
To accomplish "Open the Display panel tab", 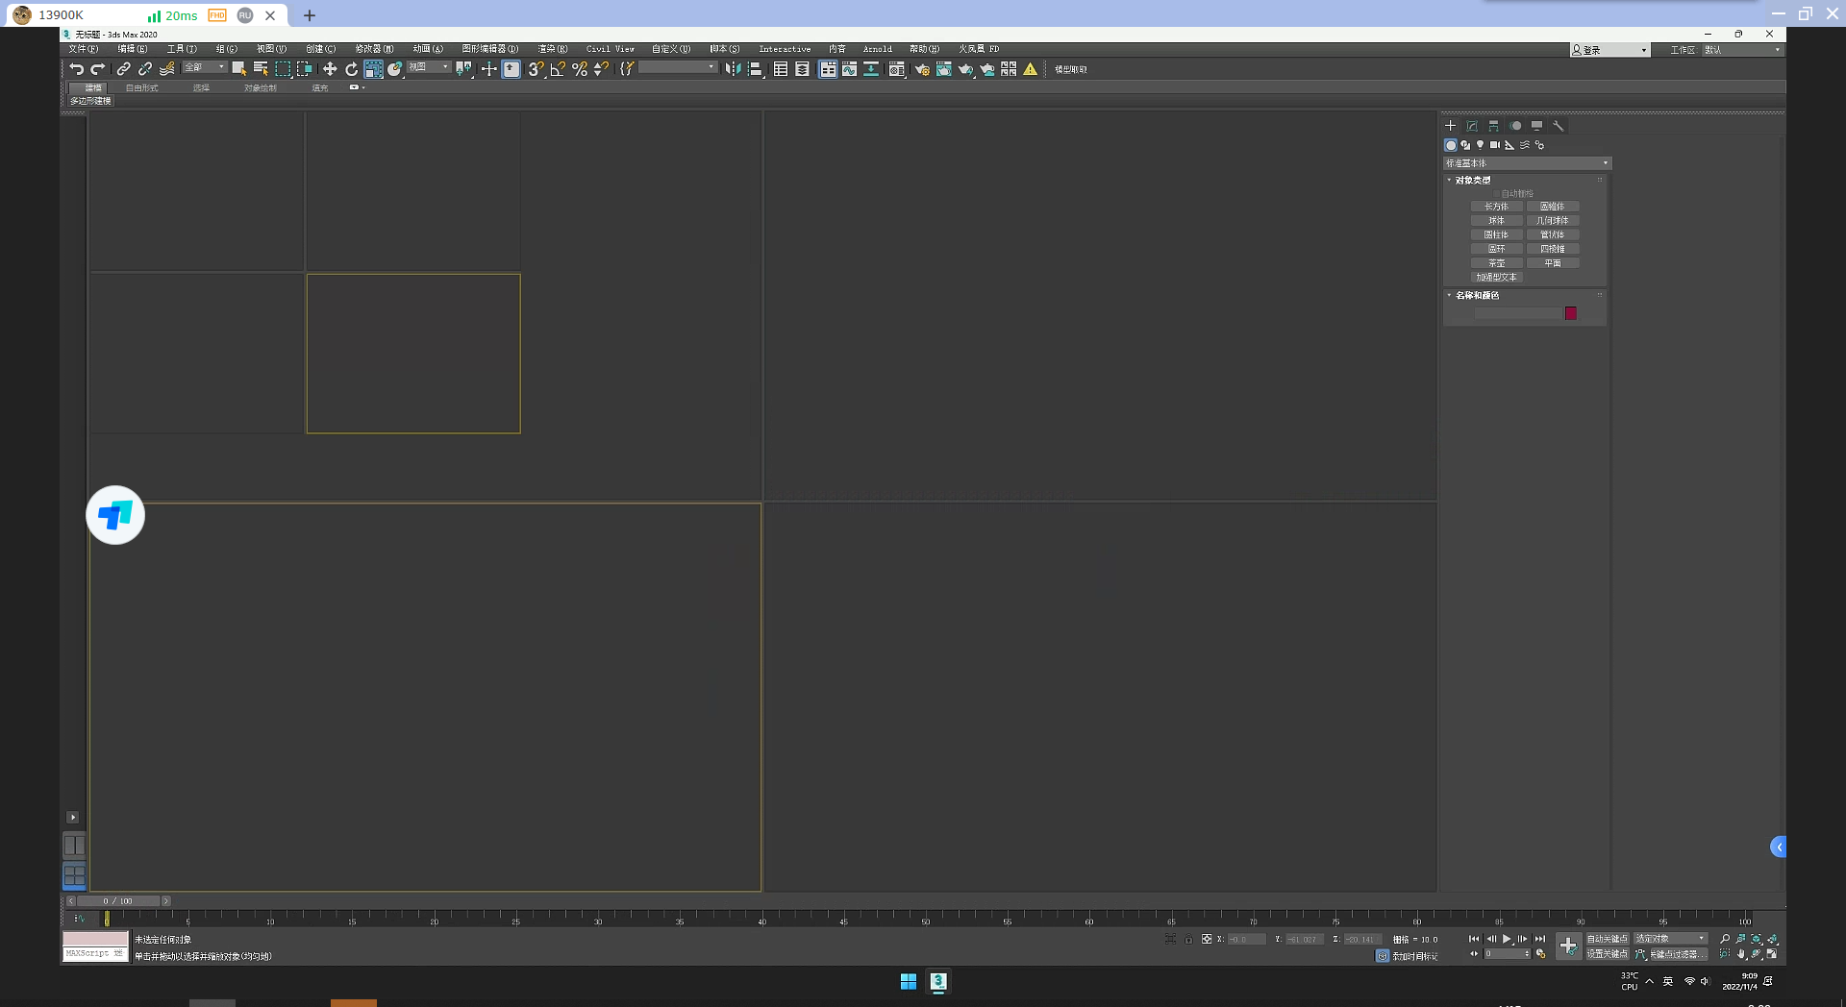I will click(x=1536, y=126).
